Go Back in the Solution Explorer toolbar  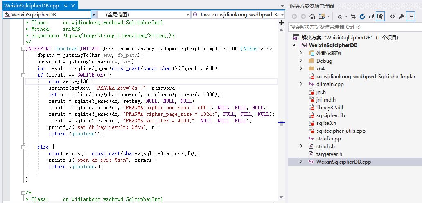coord(294,16)
